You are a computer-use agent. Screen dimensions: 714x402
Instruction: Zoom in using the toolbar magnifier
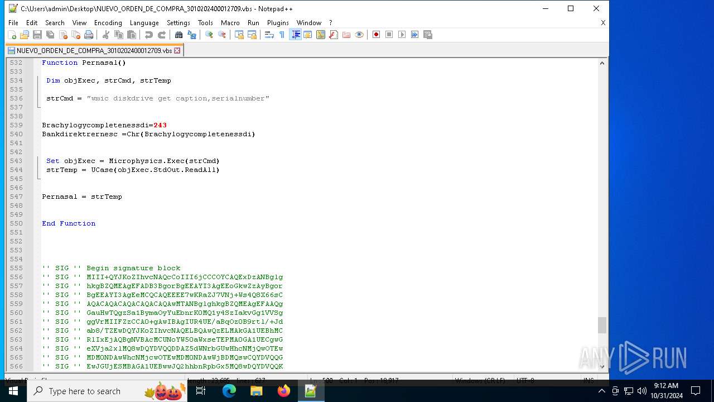(x=209, y=35)
